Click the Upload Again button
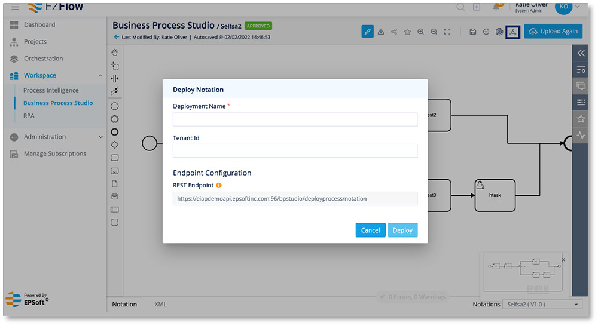Image resolution: width=598 pixels, height=326 pixels. (553, 31)
